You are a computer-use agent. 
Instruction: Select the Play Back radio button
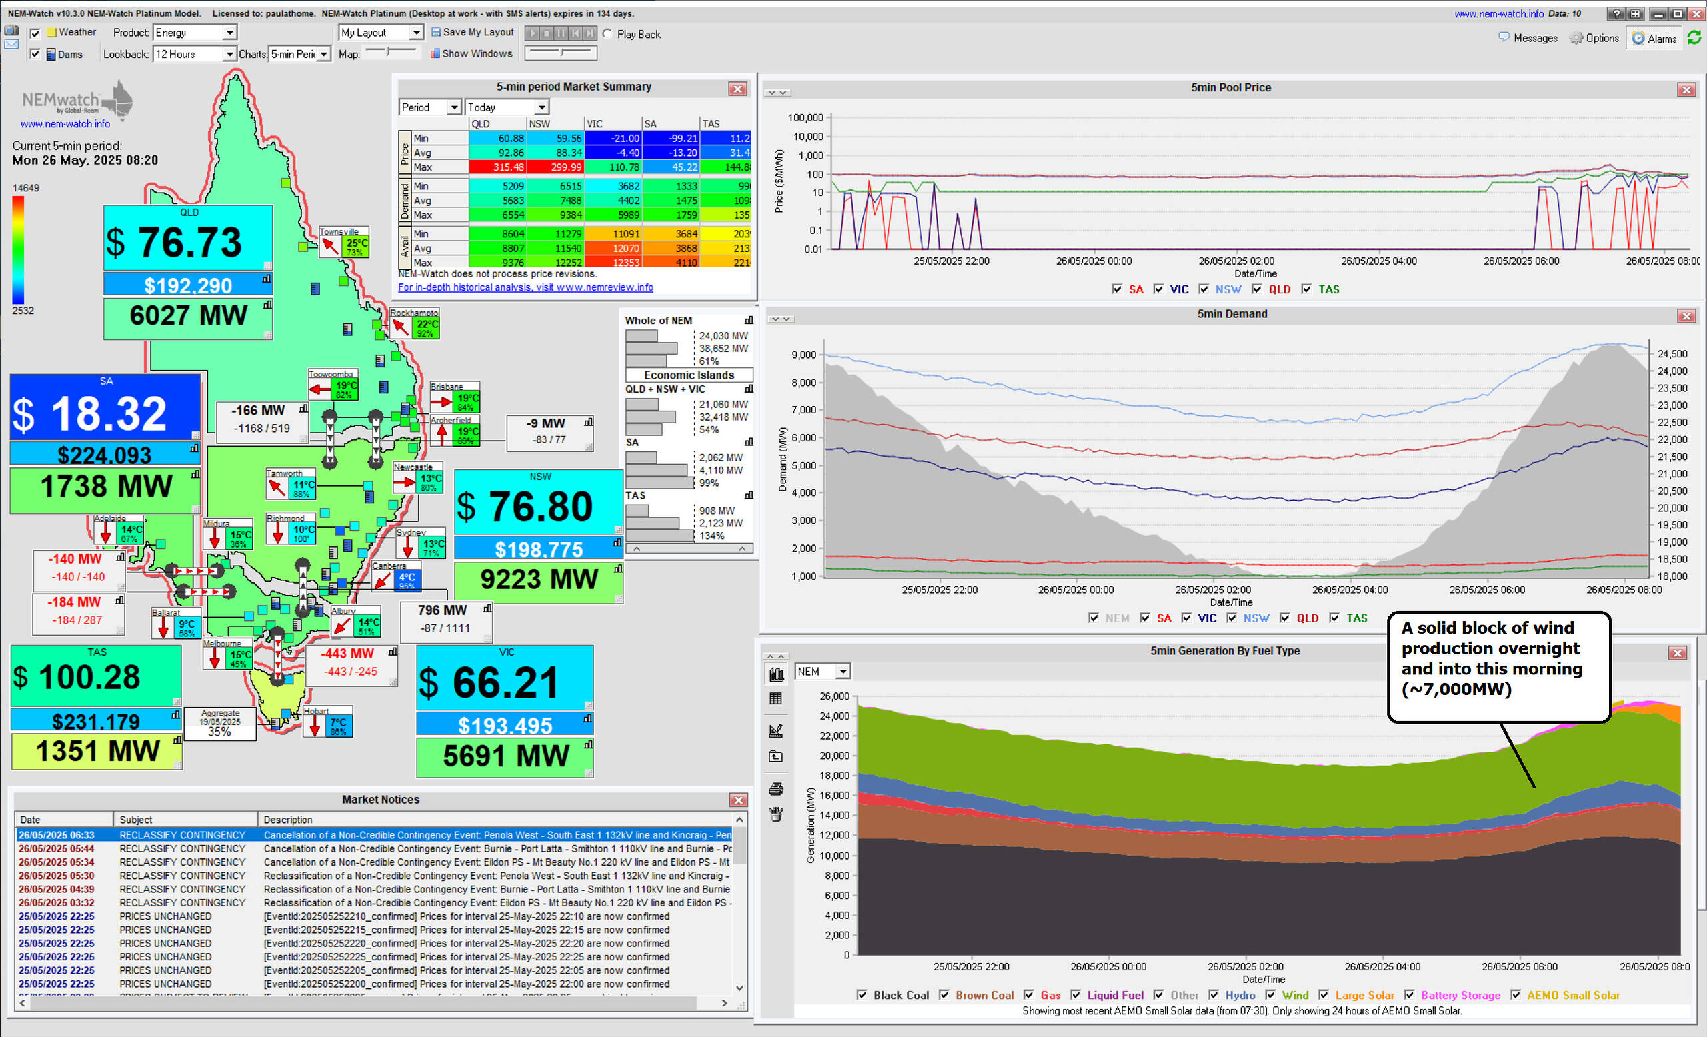click(607, 33)
